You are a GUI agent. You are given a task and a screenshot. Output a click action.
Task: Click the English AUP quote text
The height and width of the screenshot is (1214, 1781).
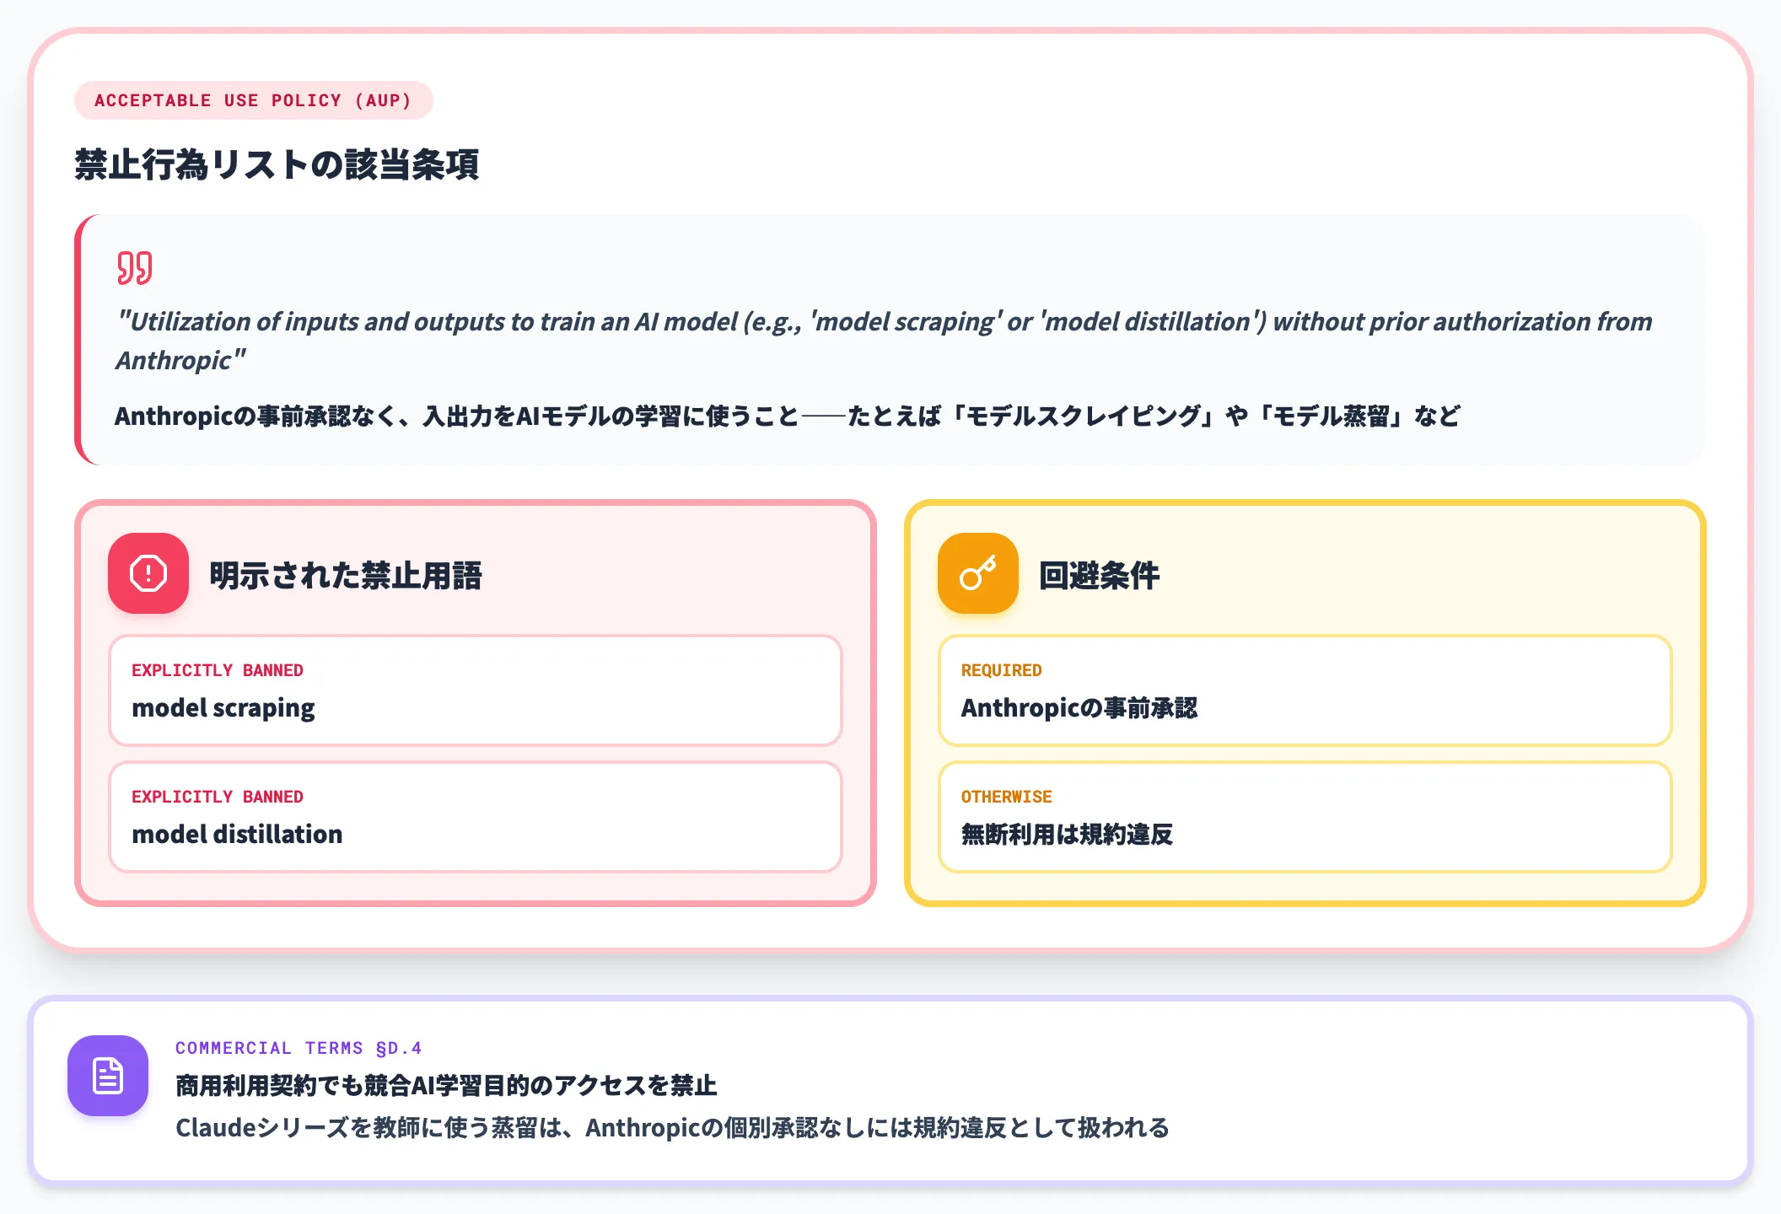(x=884, y=341)
